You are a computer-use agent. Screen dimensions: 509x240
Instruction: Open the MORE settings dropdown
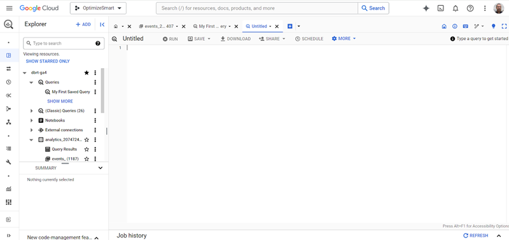(x=344, y=39)
